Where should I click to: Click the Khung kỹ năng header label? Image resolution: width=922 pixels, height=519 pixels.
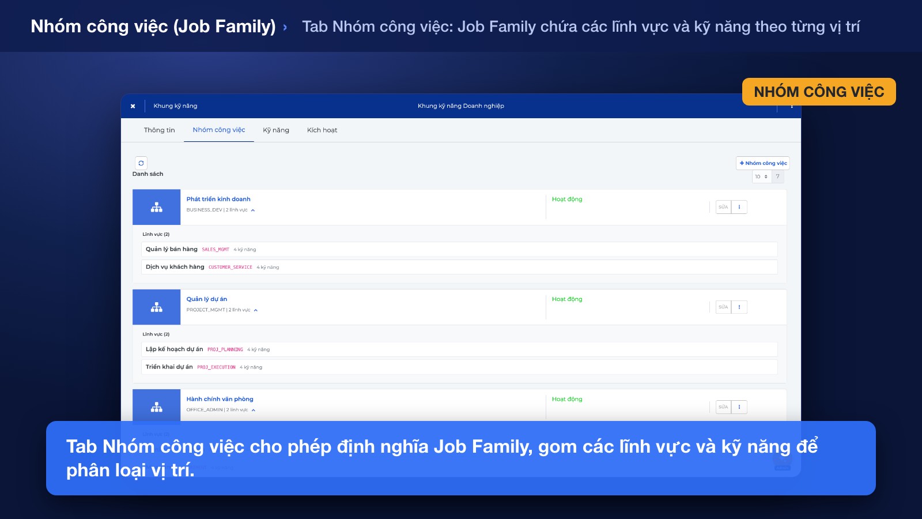click(x=175, y=106)
